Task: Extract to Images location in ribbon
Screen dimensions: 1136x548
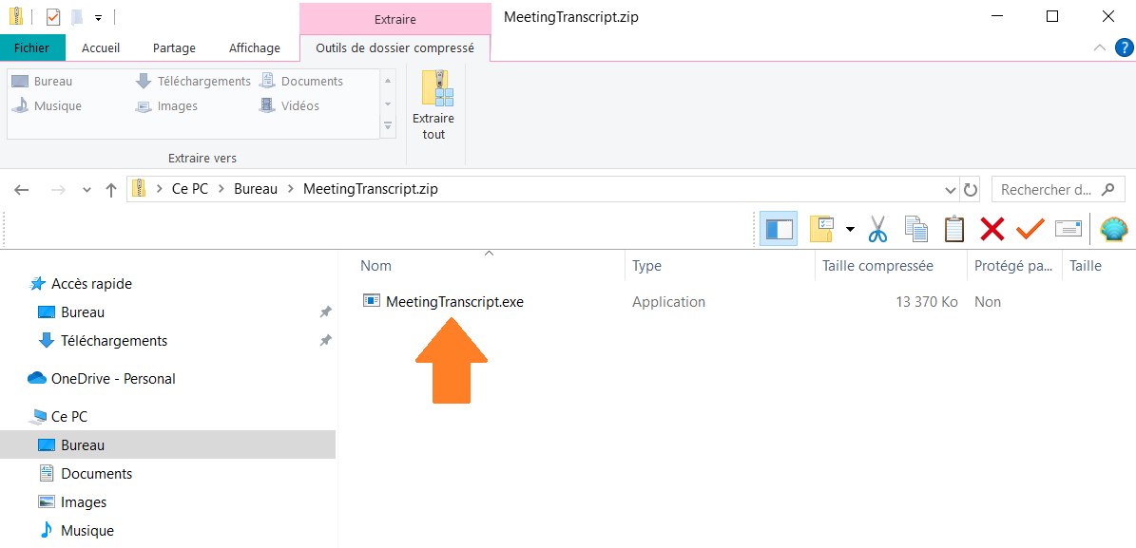Action: tap(166, 105)
